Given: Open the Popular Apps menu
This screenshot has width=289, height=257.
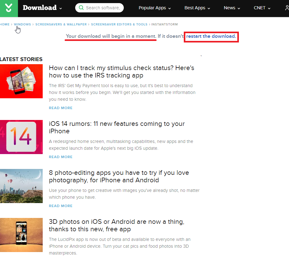Looking at the screenshot, I should click(x=155, y=8).
